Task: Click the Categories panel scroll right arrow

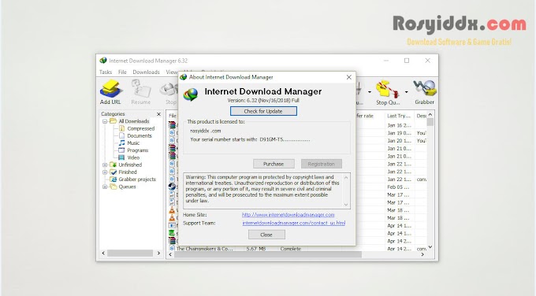Action: click(158, 253)
